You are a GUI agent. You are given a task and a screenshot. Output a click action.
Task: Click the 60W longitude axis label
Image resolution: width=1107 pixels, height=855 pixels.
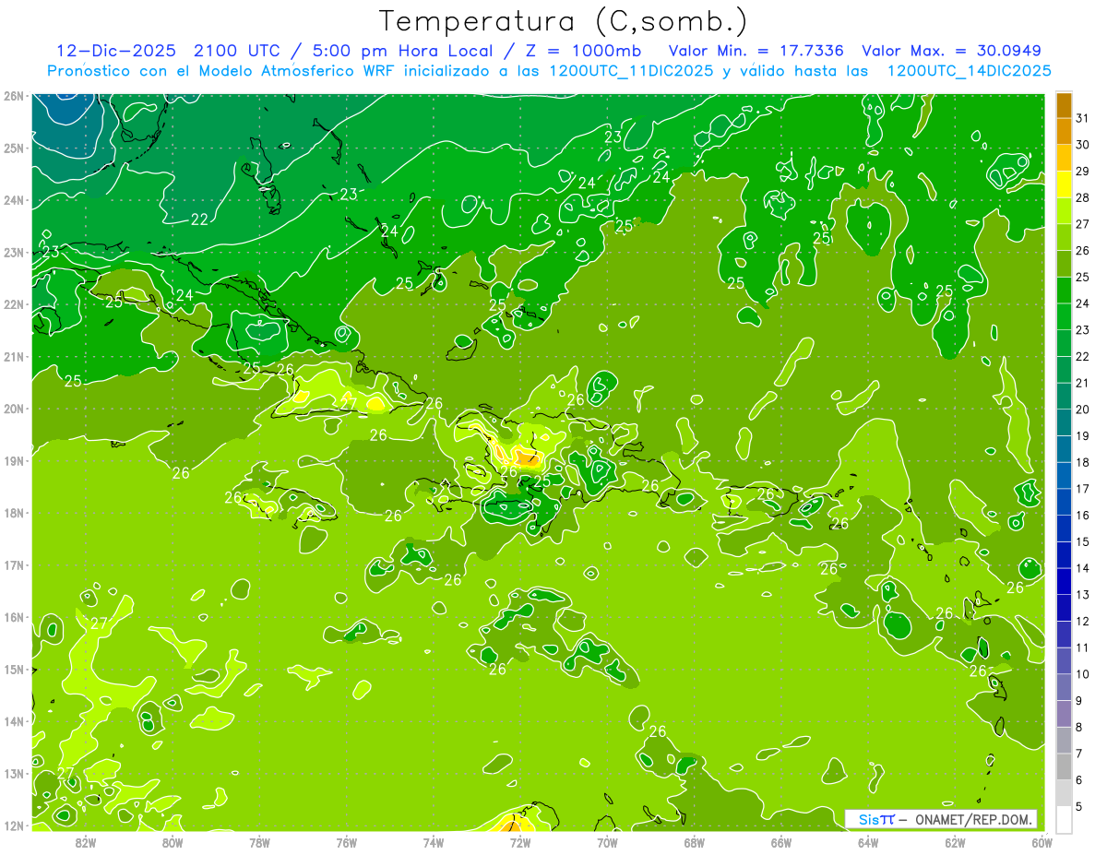[1042, 842]
